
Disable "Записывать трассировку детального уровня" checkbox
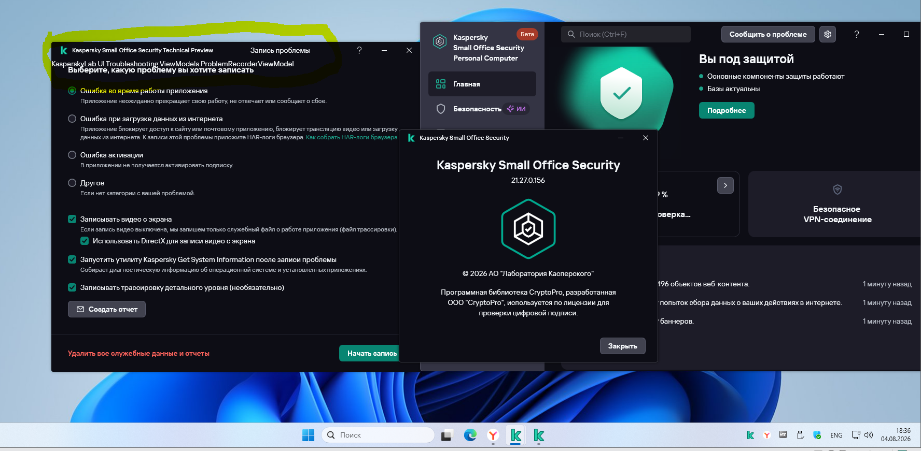click(x=72, y=287)
